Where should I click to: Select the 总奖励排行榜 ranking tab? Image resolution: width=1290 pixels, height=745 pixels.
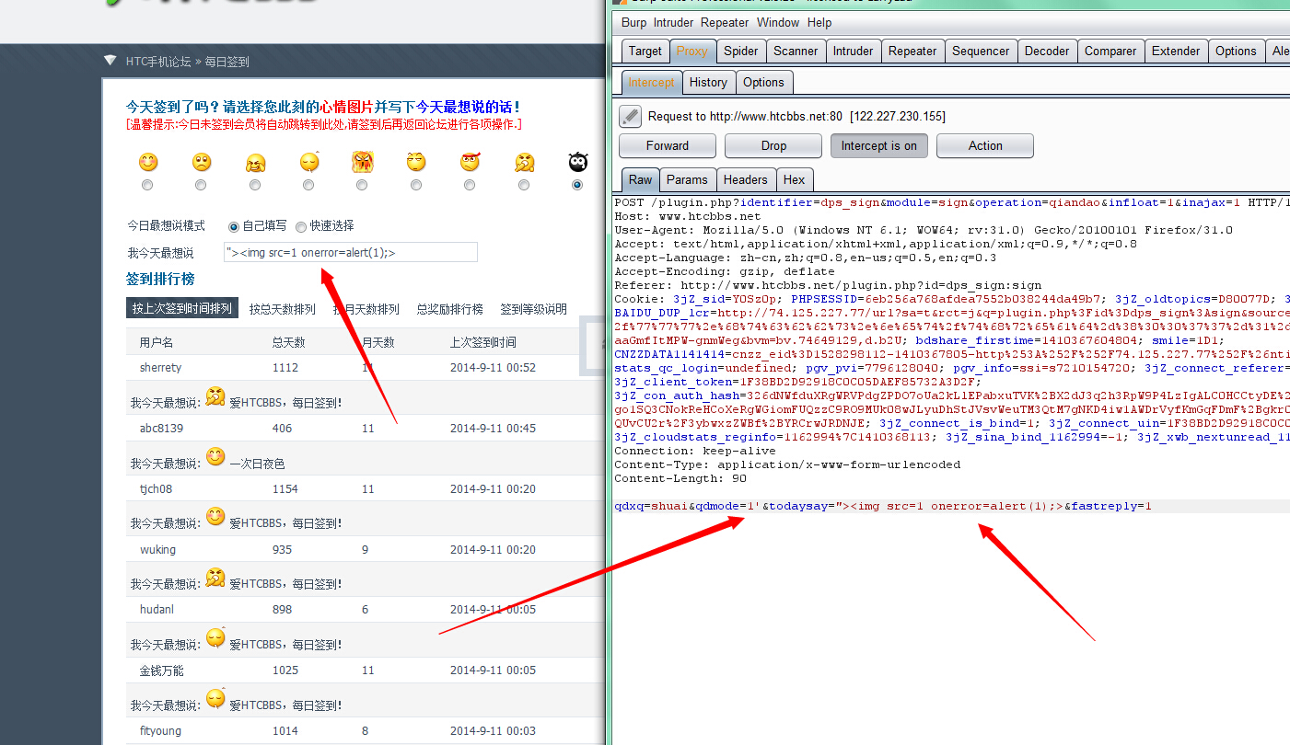coord(449,309)
